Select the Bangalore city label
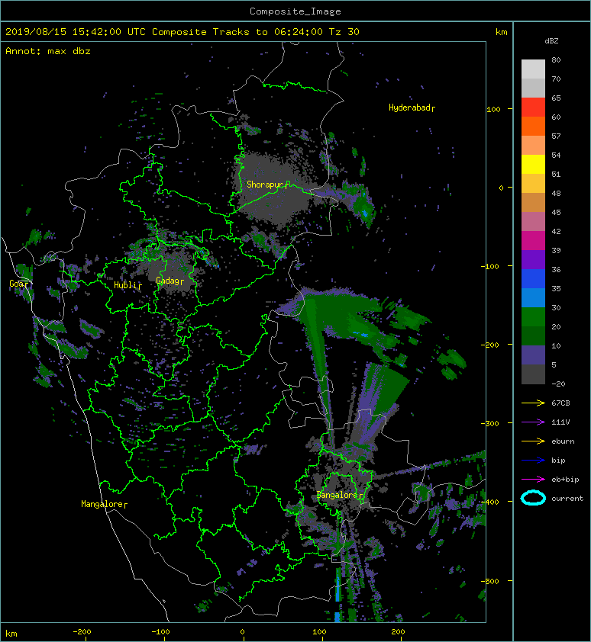The width and height of the screenshot is (591, 642). click(340, 495)
